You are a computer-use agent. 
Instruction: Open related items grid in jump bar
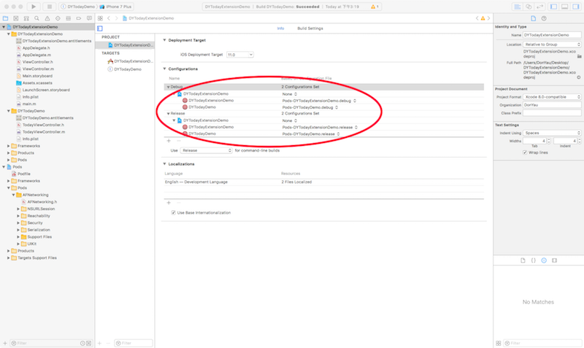point(100,18)
